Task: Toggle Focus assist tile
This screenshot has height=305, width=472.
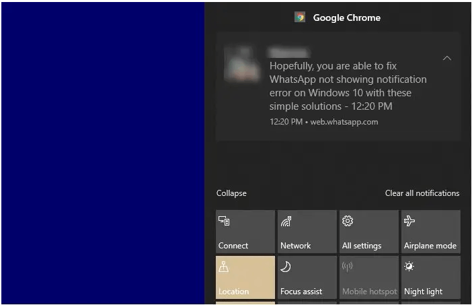Action: (x=307, y=277)
